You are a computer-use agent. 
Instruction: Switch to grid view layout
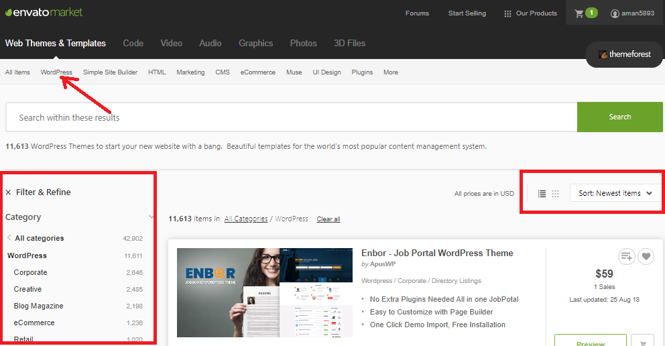pos(556,194)
